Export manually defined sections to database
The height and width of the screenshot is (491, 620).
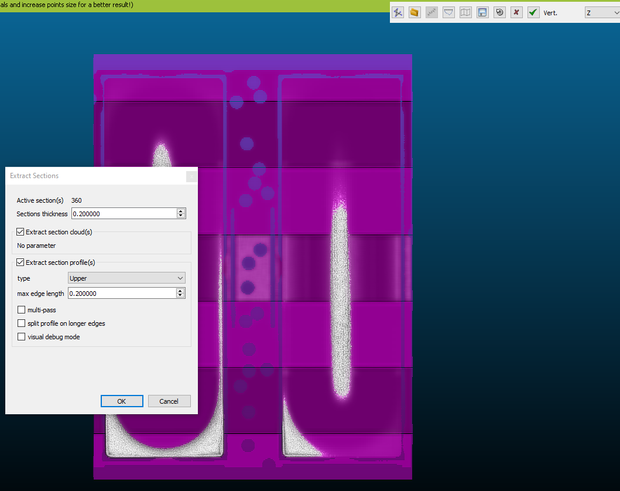(482, 12)
